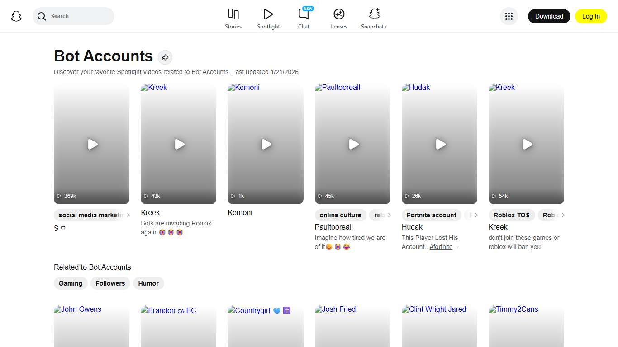Select the Followers related tag
This screenshot has height=347, width=618.
(110, 283)
